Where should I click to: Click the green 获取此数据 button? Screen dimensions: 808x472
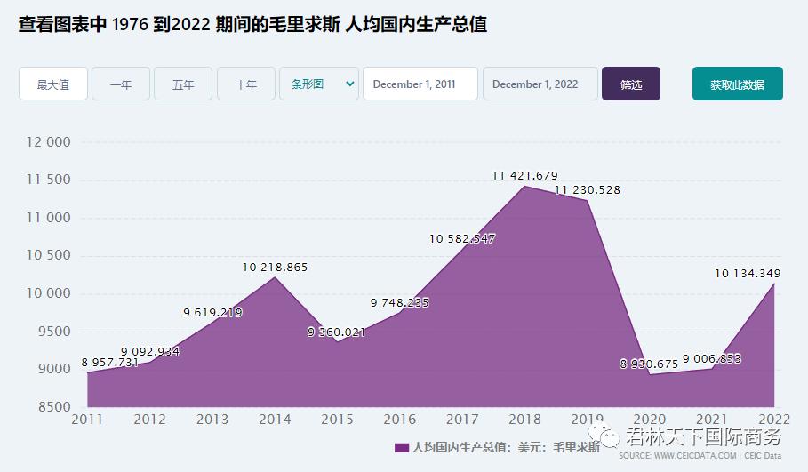(x=737, y=84)
